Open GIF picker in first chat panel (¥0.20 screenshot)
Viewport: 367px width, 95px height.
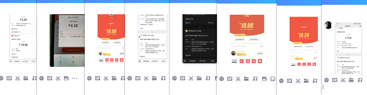pos(9,78)
